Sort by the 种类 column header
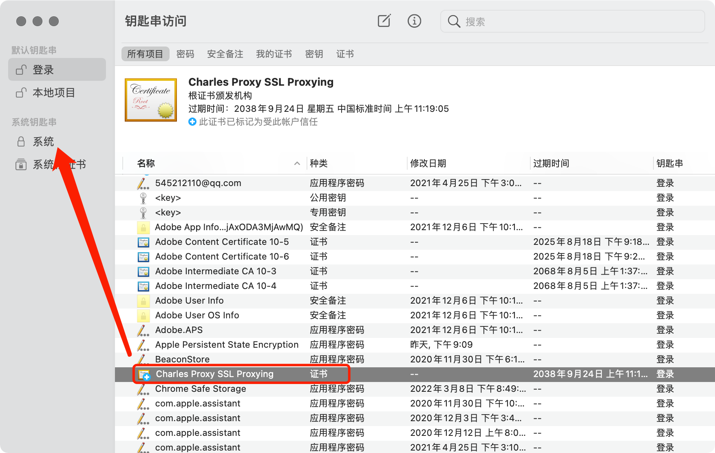 coord(319,163)
